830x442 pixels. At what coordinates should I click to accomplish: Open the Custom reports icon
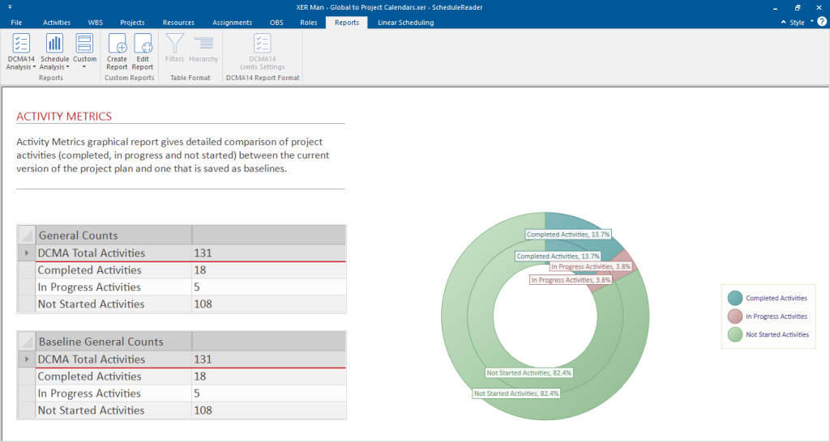[84, 44]
